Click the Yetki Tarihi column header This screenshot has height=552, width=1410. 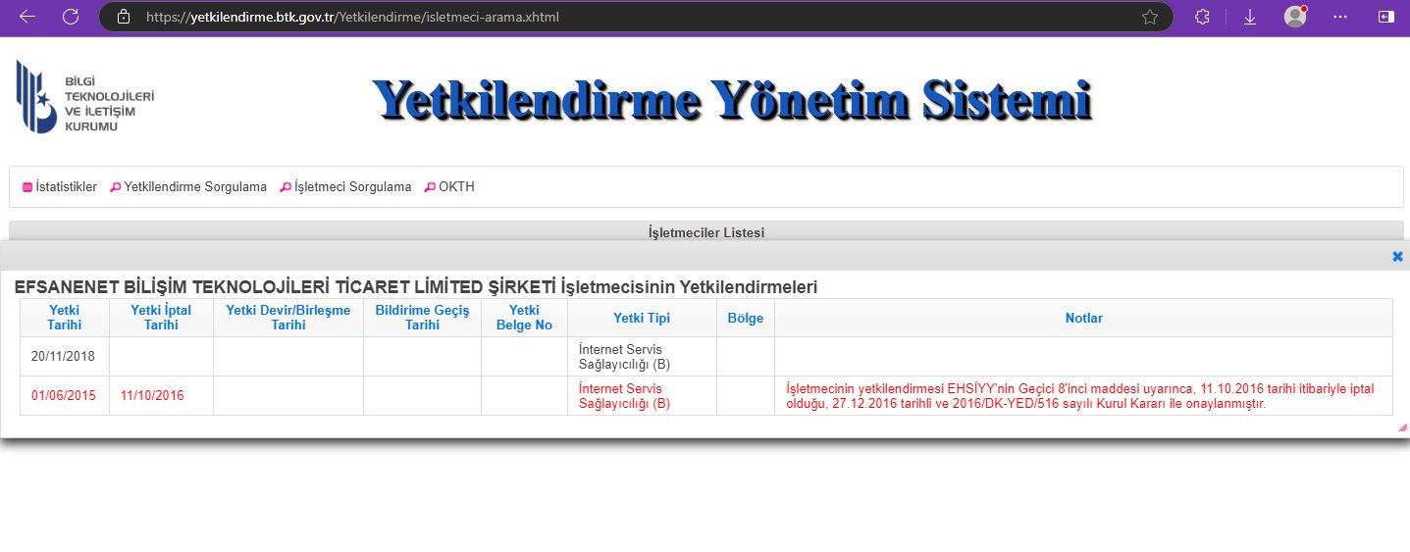[64, 318]
